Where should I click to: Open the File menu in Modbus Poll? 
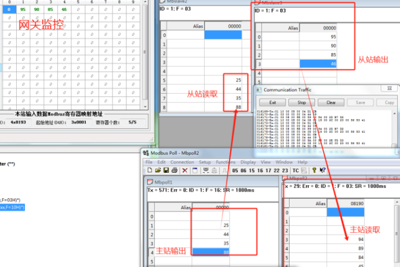[149, 162]
